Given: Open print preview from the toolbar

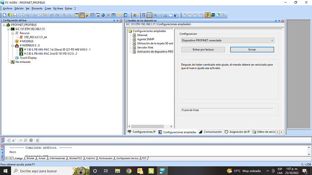Looking at the screenshot, I should point(22,15).
